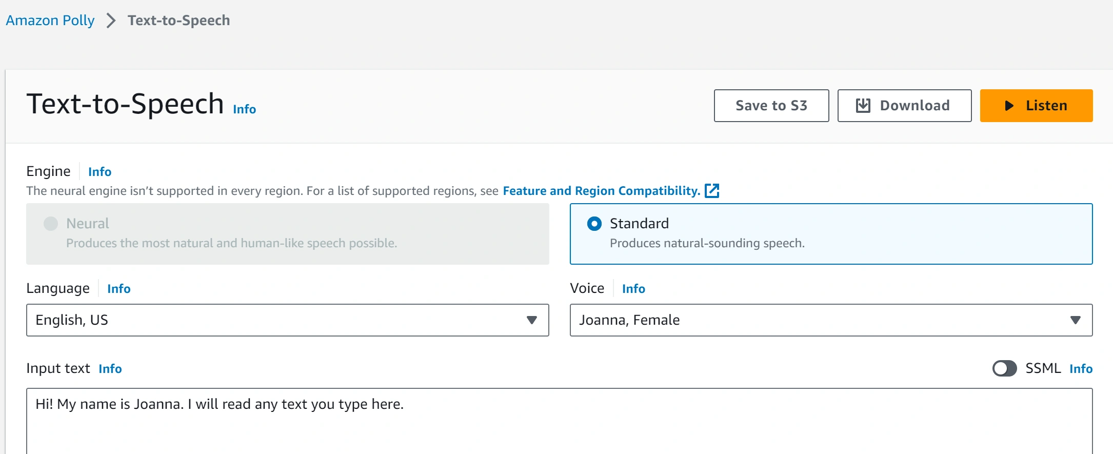The width and height of the screenshot is (1113, 454).
Task: Open Feature and Region Compatibility link
Action: click(x=601, y=191)
